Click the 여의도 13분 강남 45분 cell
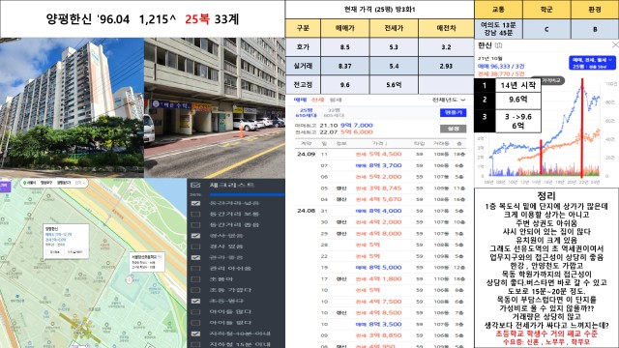The height and width of the screenshot is (348, 619). pos(498,29)
